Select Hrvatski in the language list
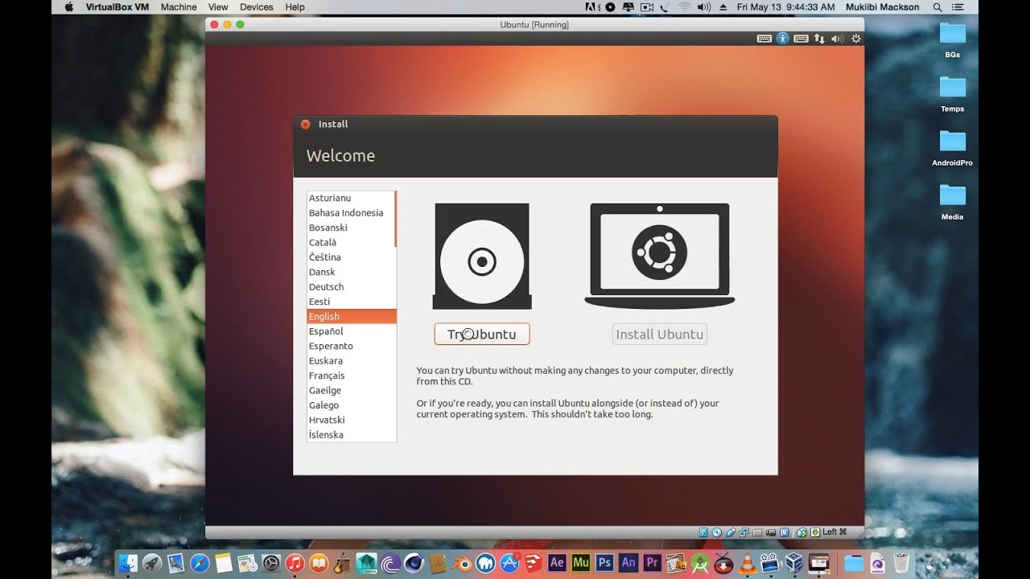This screenshot has width=1030, height=579. 351,420
